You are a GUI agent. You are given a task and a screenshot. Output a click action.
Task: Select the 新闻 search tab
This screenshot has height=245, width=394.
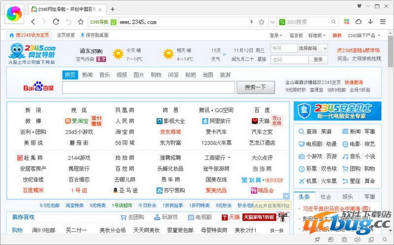87,75
